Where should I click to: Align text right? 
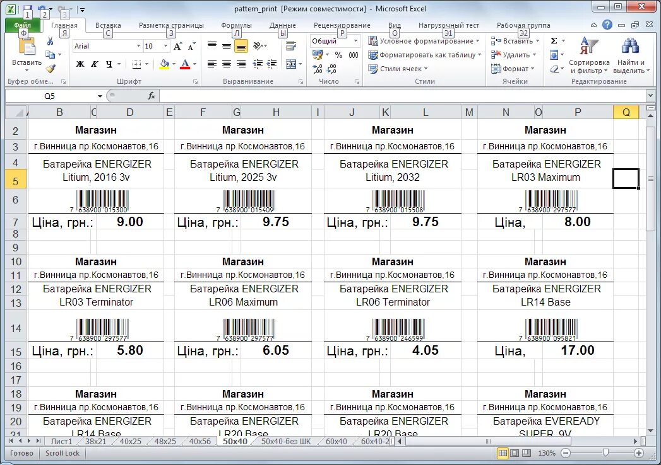click(241, 64)
